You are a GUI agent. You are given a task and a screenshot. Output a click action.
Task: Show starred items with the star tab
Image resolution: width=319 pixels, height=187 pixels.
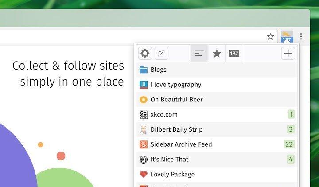click(217, 54)
